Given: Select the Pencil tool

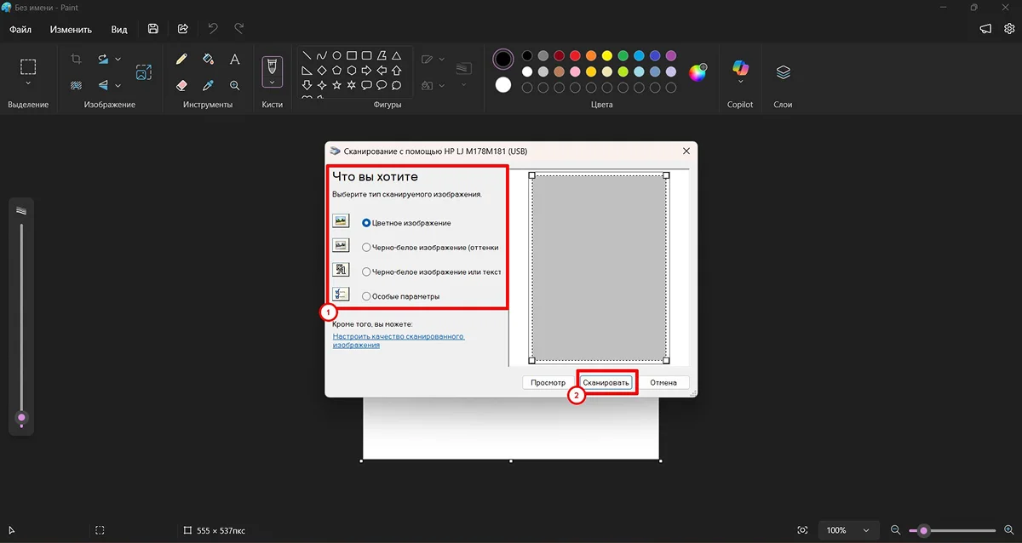Looking at the screenshot, I should tap(181, 60).
